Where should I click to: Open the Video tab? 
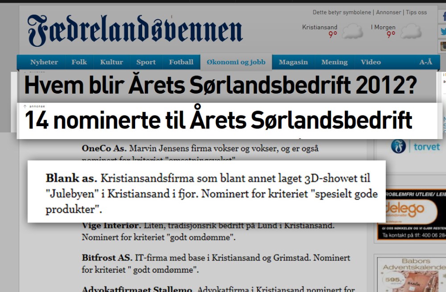(371, 62)
